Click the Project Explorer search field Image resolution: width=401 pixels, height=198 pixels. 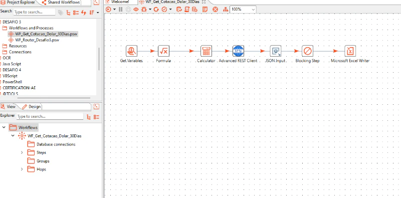(34, 12)
